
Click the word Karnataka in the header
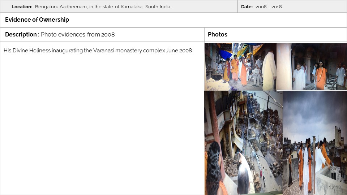point(131,7)
